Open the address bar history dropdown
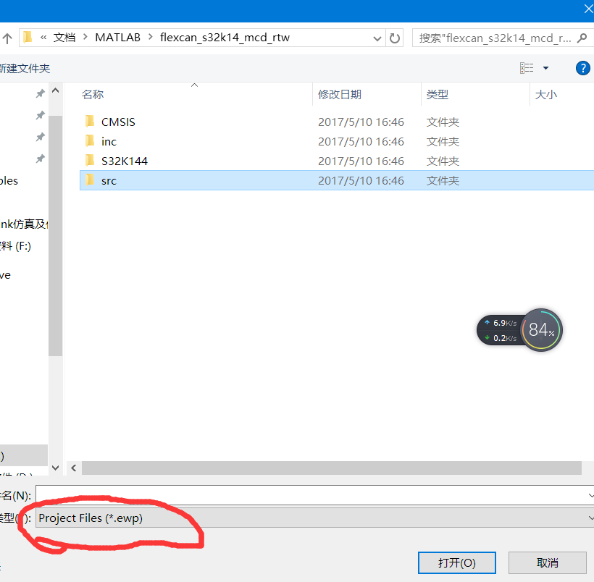Viewport: 594px width, 582px height. (377, 38)
